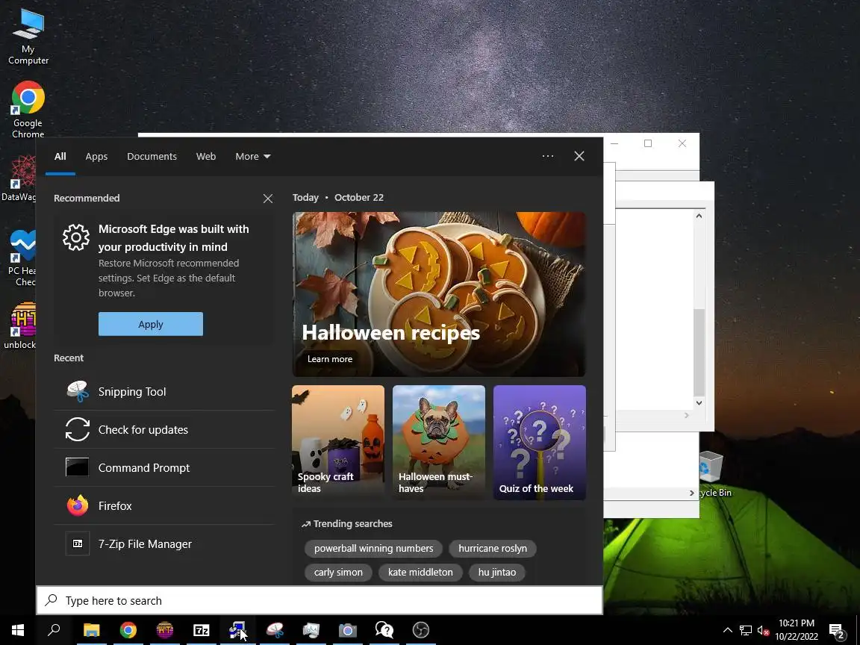Open OBS Studio from taskbar
Viewport: 860px width, 645px height.
click(421, 630)
